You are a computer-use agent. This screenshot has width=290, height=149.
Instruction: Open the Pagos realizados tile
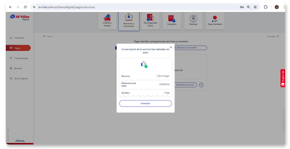[x=215, y=21]
